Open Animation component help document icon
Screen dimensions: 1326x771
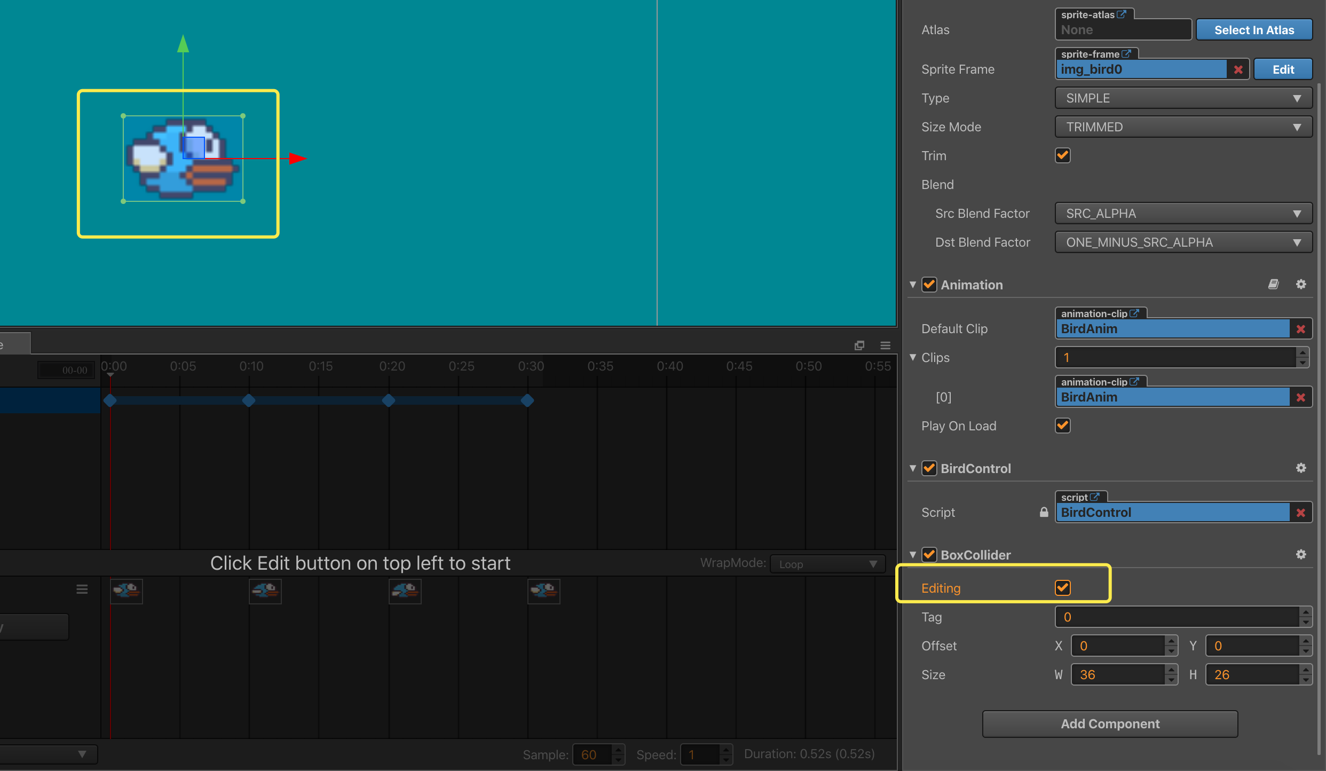point(1274,285)
